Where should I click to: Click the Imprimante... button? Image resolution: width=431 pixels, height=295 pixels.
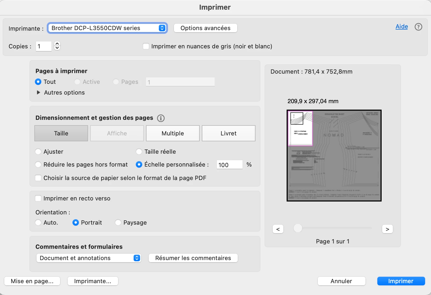point(93,281)
